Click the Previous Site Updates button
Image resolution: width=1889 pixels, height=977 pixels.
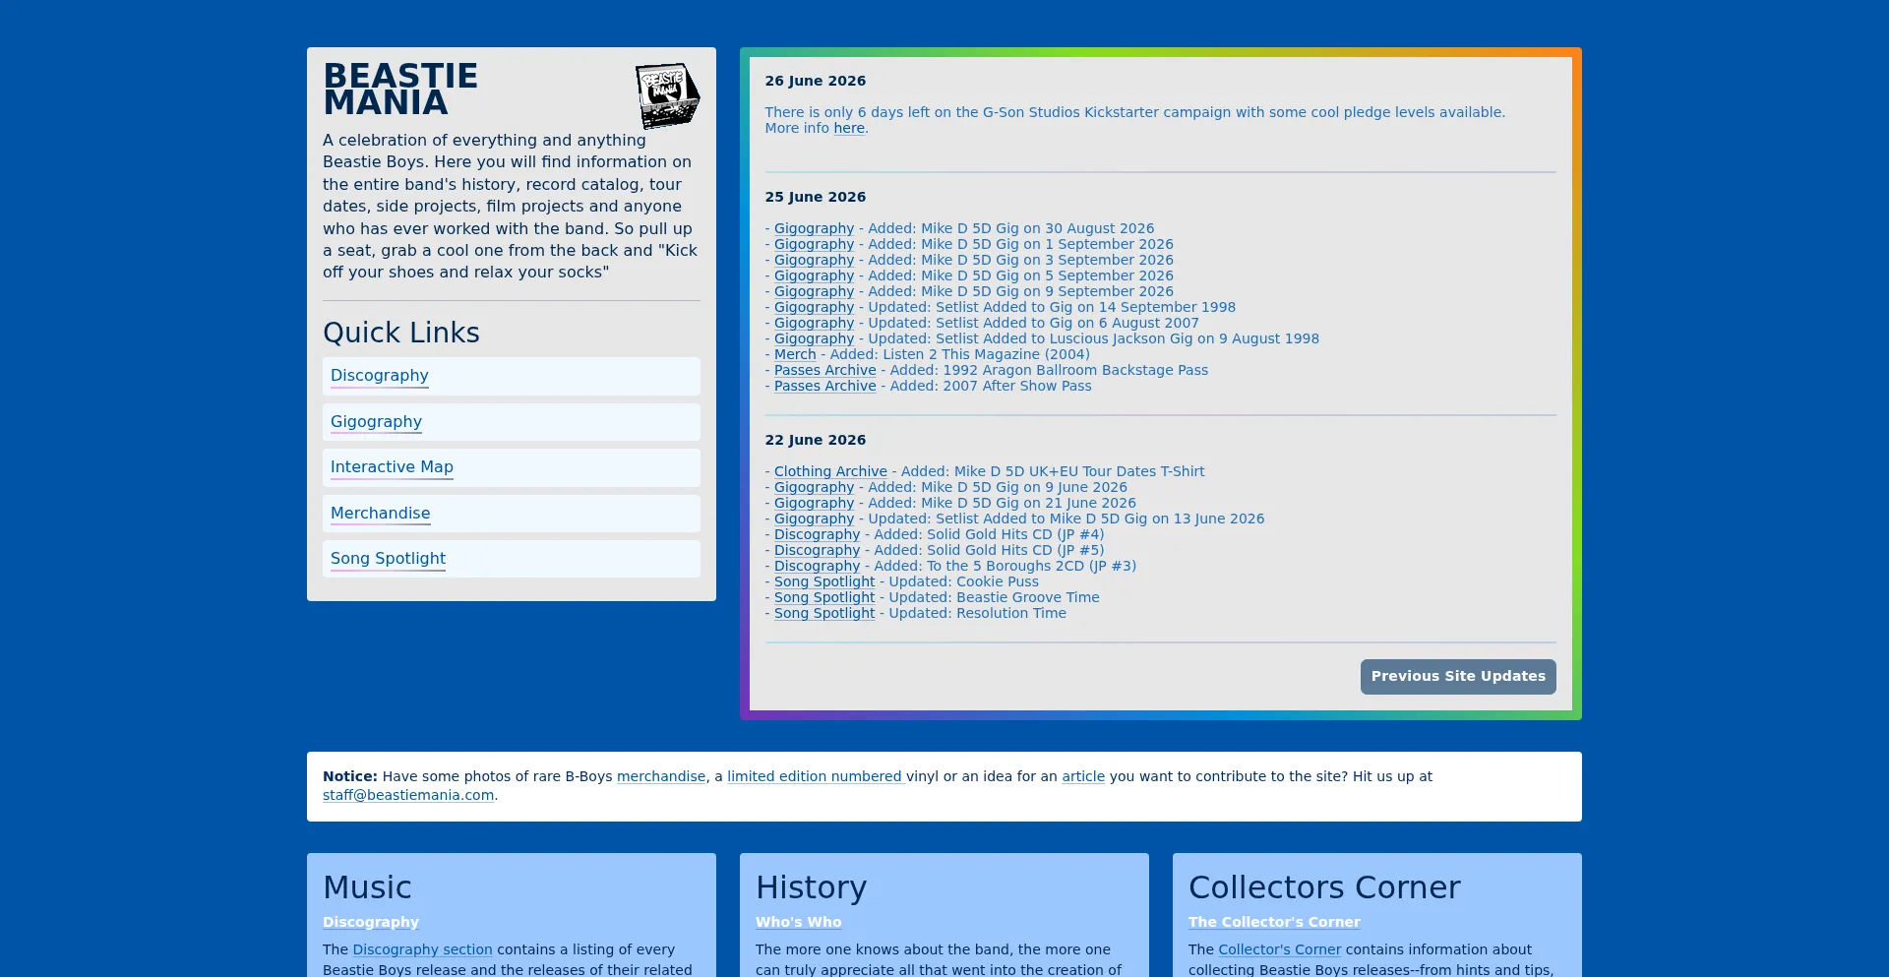1458,677
